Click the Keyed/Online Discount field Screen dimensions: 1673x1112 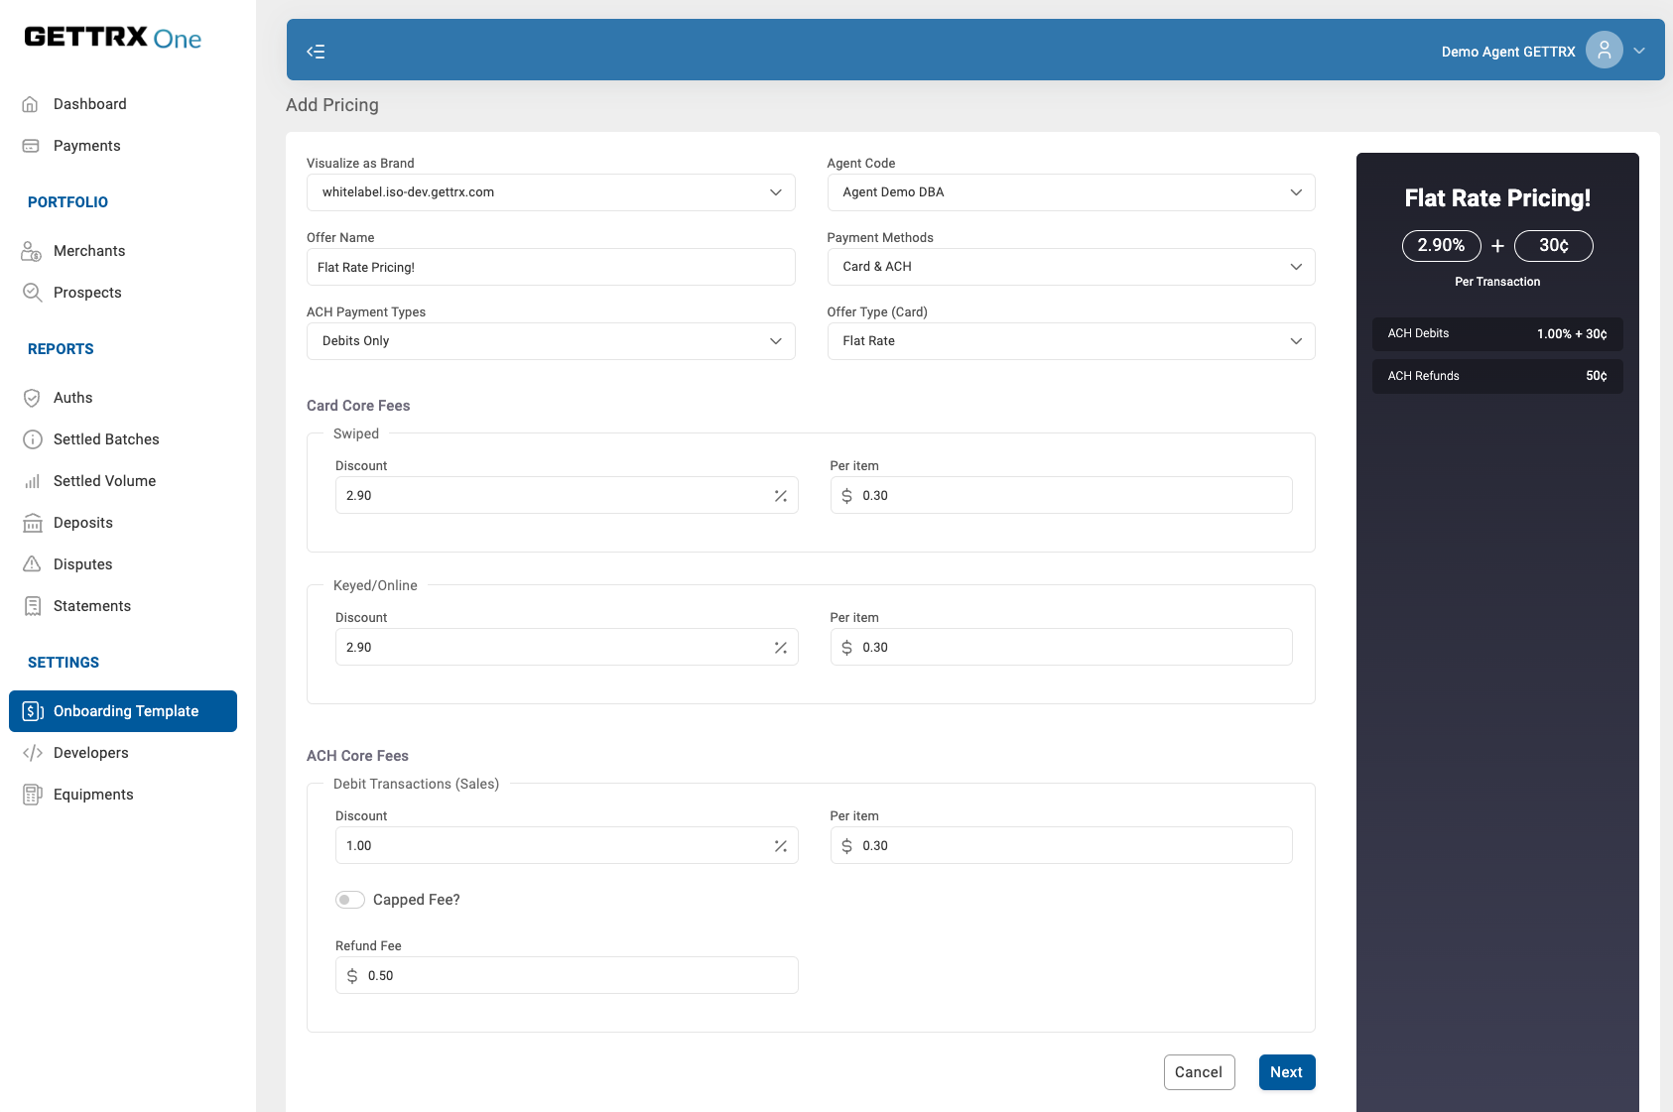coord(567,647)
